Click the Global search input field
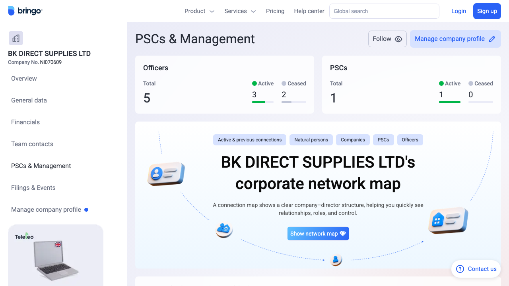Image resolution: width=509 pixels, height=286 pixels. point(384,11)
